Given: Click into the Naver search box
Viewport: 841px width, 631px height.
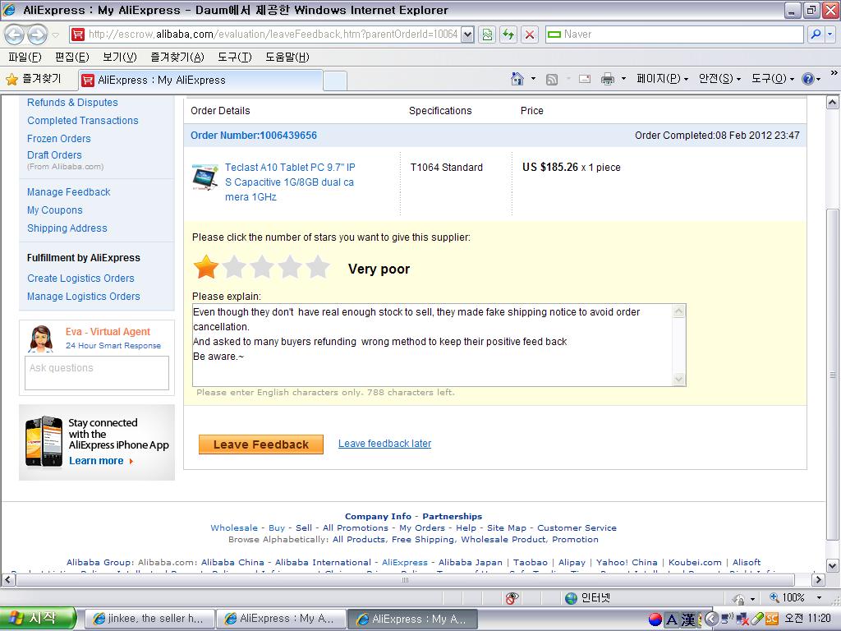Looking at the screenshot, I should point(674,35).
